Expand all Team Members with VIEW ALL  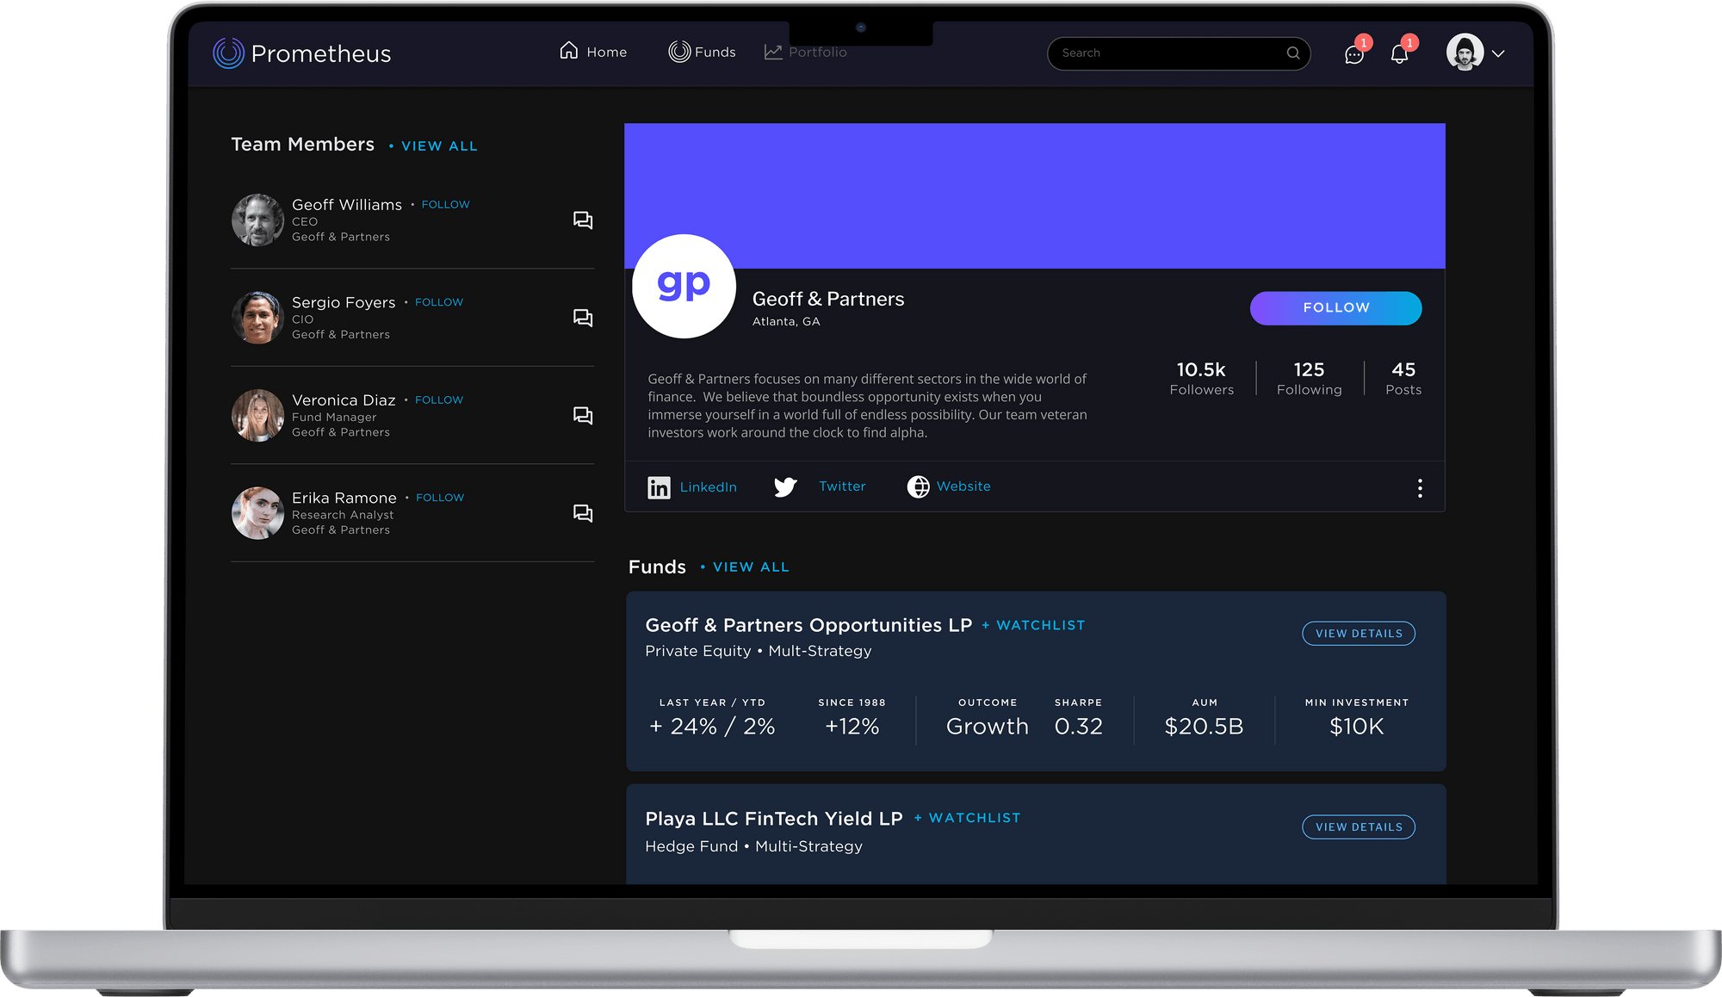click(439, 146)
